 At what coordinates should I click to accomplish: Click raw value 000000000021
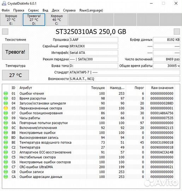162,167
